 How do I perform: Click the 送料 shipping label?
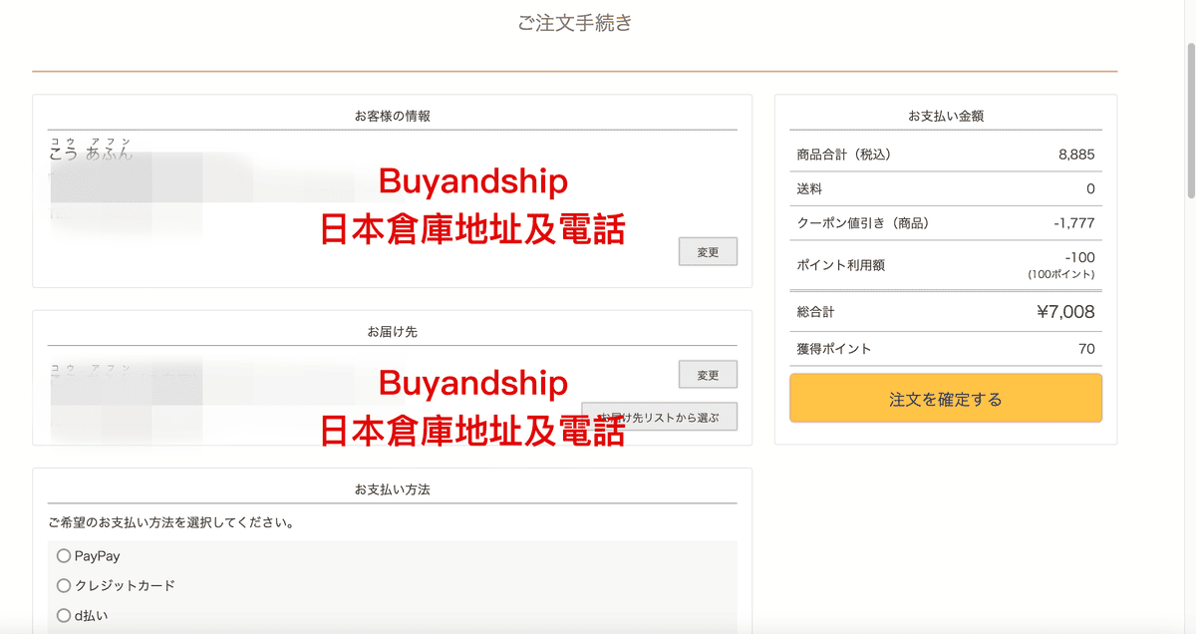coord(809,188)
